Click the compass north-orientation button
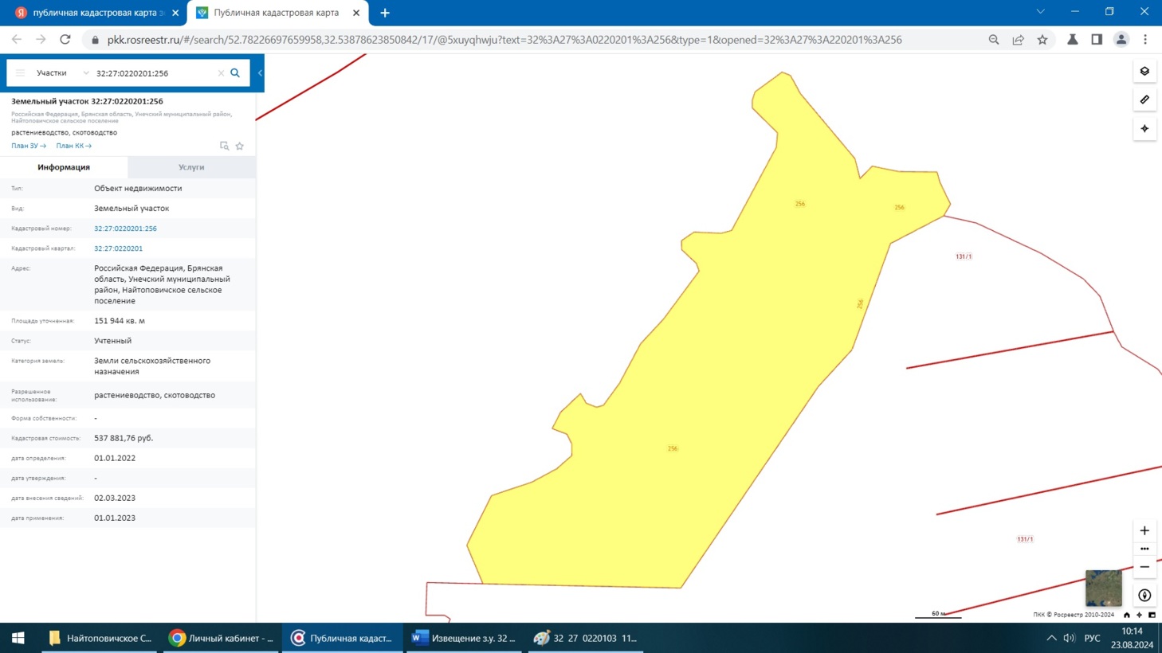Image resolution: width=1162 pixels, height=653 pixels. (x=1144, y=596)
